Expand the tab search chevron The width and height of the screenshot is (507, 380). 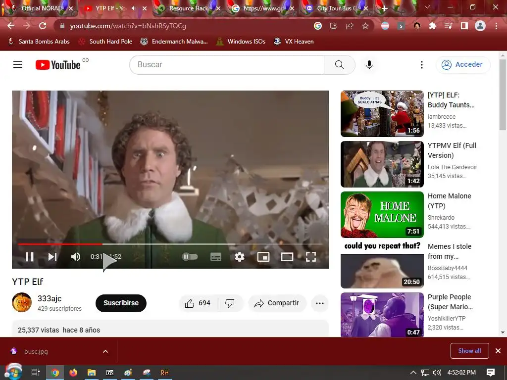(427, 7)
